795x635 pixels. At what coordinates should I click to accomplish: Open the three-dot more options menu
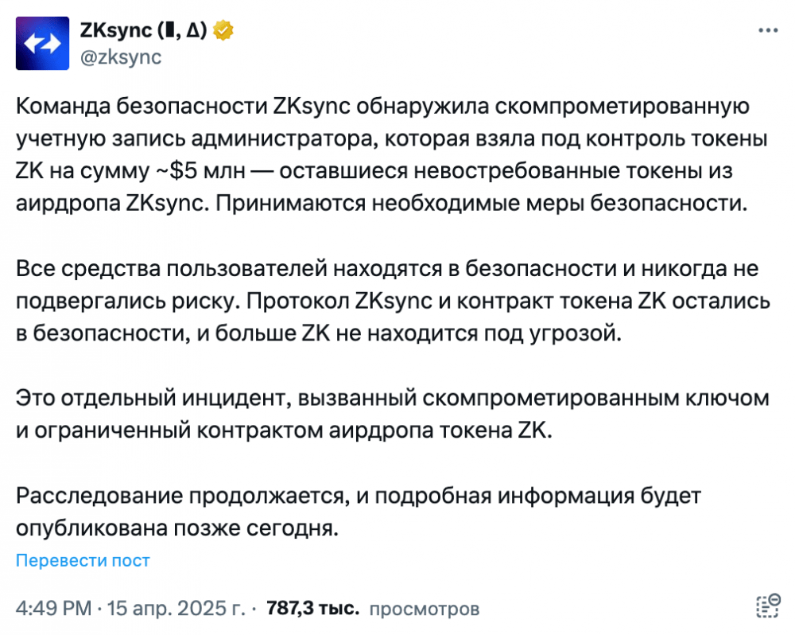pos(768,31)
